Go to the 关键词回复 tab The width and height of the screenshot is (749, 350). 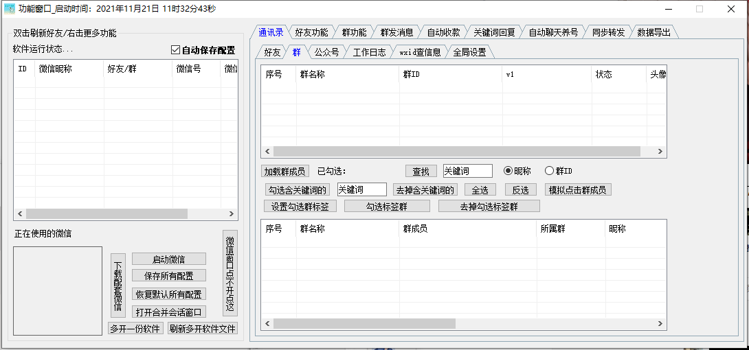tap(493, 32)
